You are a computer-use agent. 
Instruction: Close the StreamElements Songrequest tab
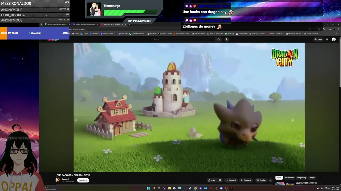97,24
